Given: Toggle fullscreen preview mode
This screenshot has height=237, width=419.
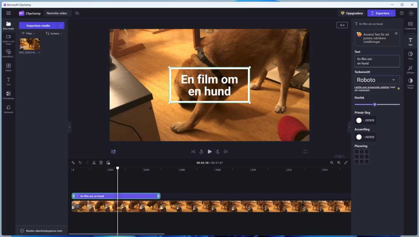Looking at the screenshot, I should pyautogui.click(x=305, y=151).
